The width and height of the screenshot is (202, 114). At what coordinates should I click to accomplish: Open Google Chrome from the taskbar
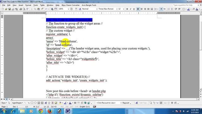tap(41, 111)
